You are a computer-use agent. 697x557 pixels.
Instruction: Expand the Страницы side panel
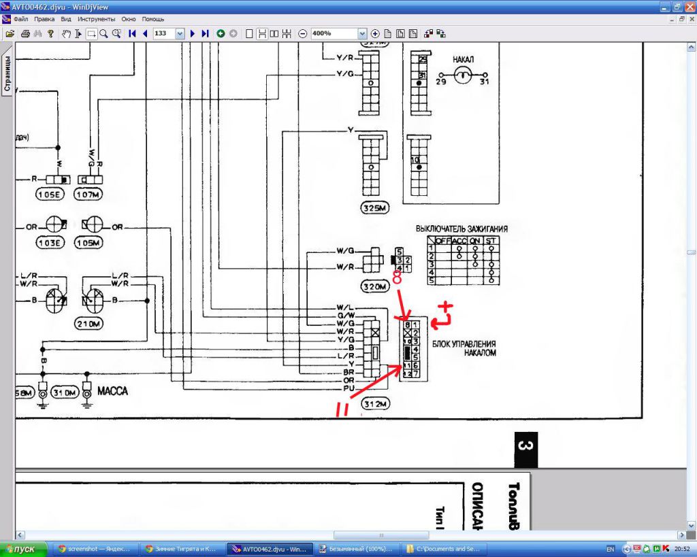coord(7,73)
